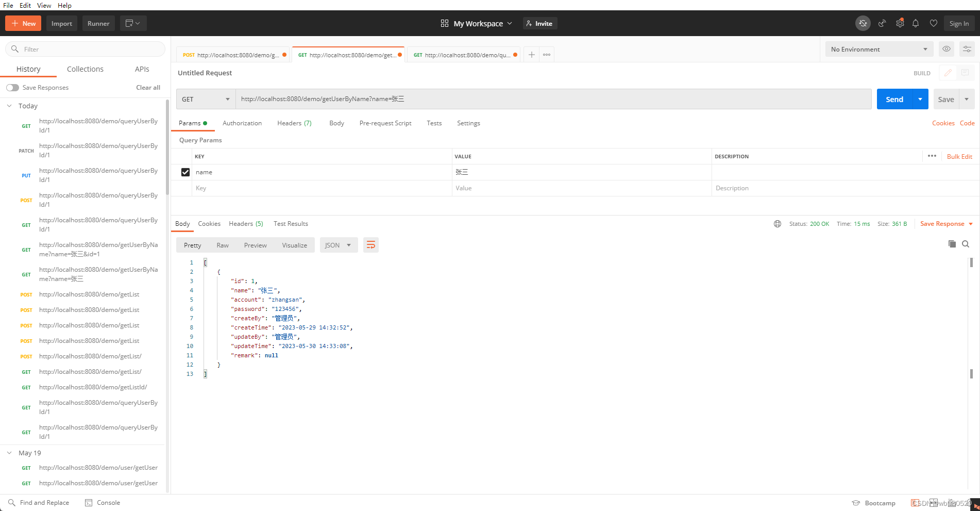Click the empty Key parameter field
980x511 pixels.
click(322, 188)
